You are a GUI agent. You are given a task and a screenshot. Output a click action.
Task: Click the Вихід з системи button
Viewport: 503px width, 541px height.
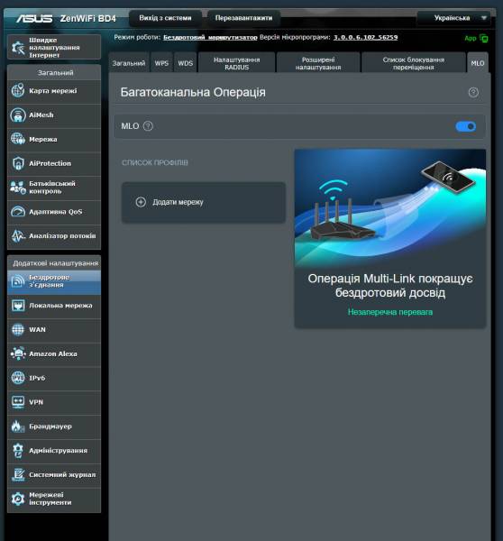165,18
